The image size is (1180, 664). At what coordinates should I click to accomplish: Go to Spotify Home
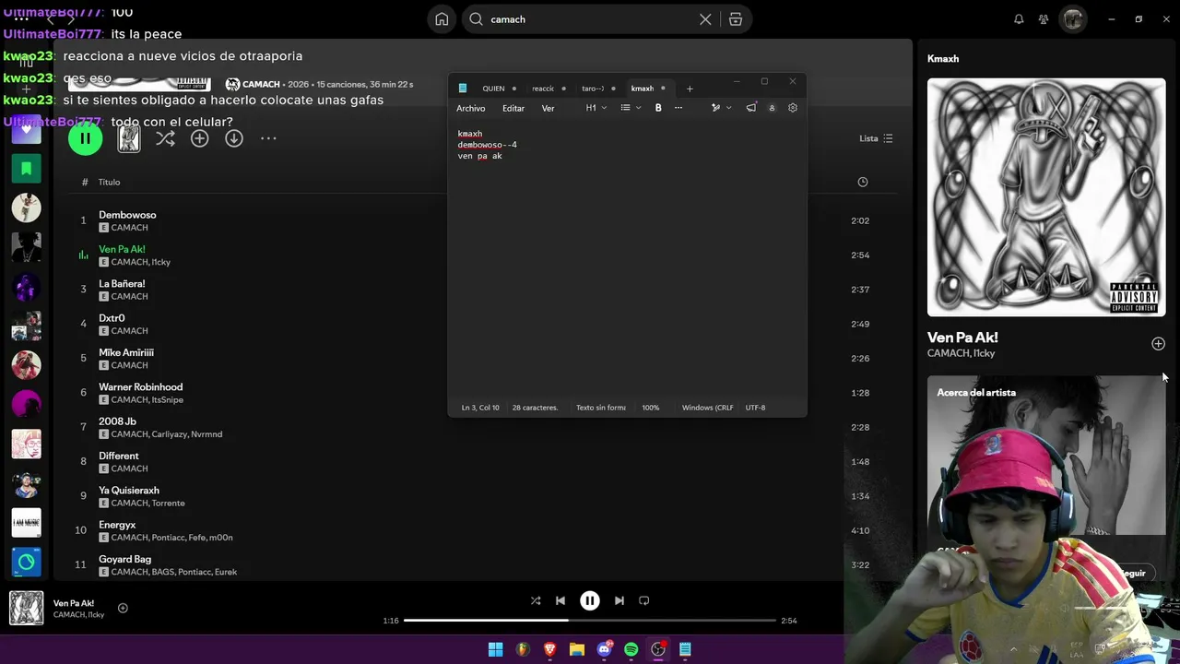(442, 19)
